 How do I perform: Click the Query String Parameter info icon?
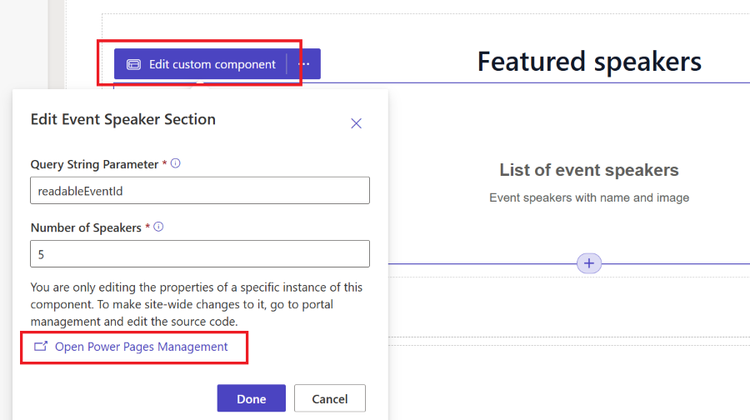pos(176,163)
